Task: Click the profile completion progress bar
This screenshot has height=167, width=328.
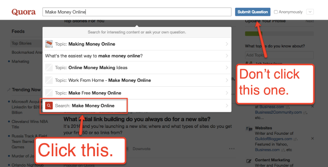Action: [x=279, y=34]
